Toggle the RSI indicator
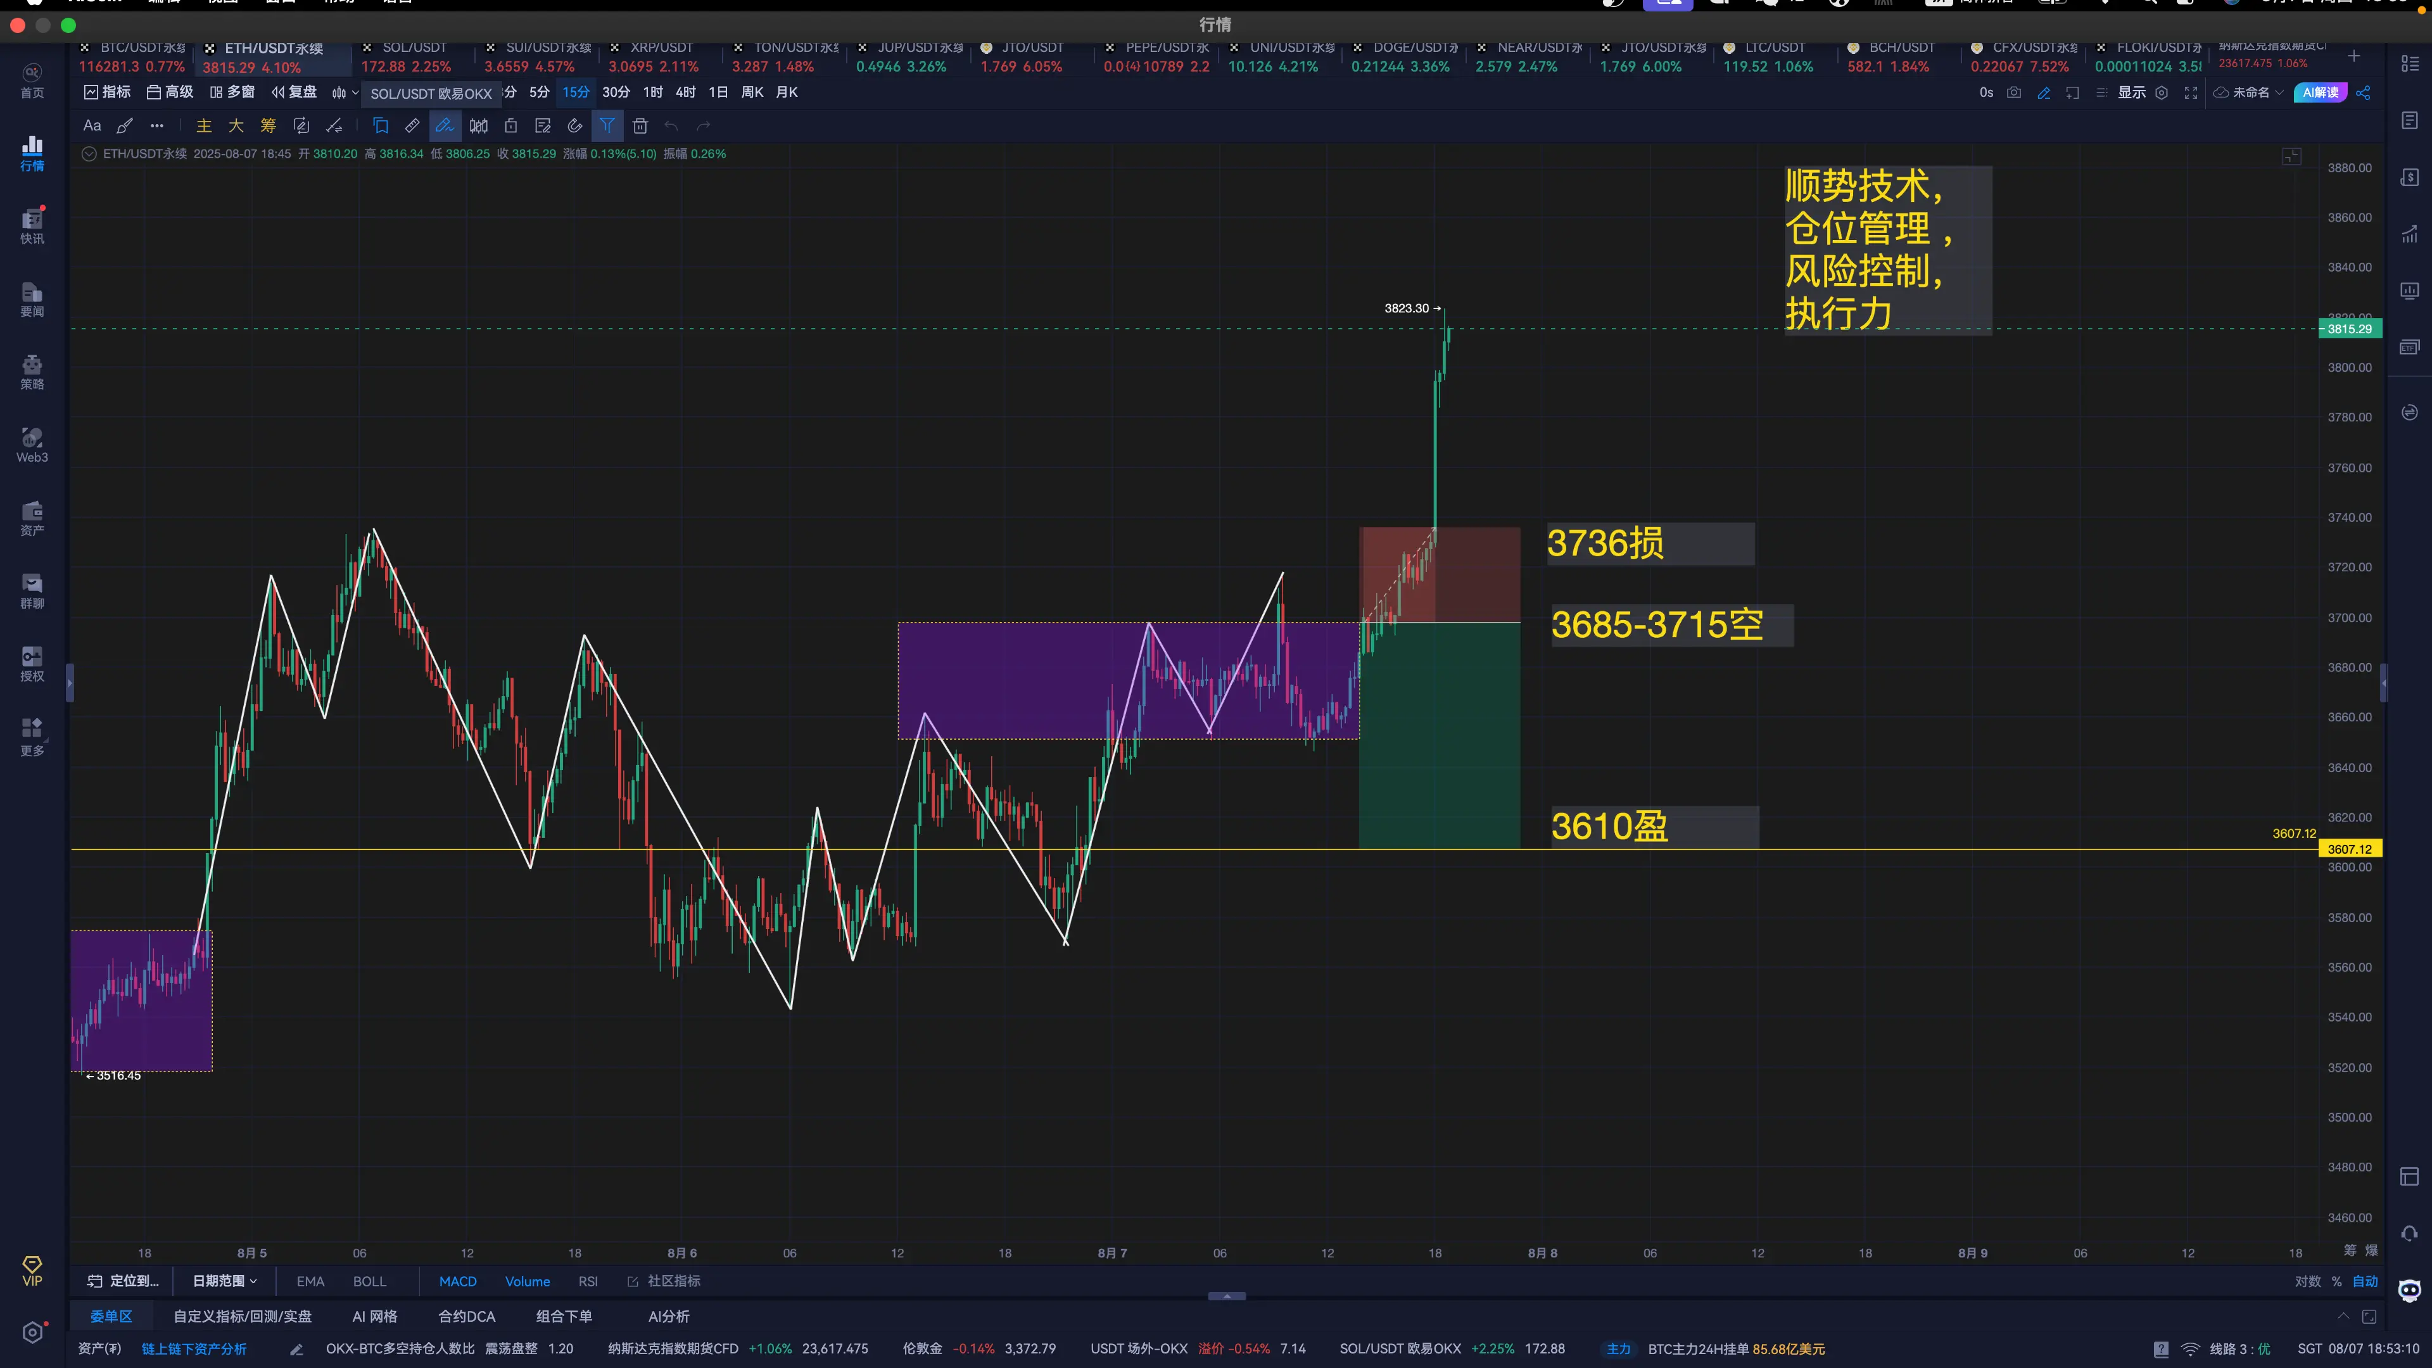The image size is (2432, 1368). click(x=588, y=1281)
